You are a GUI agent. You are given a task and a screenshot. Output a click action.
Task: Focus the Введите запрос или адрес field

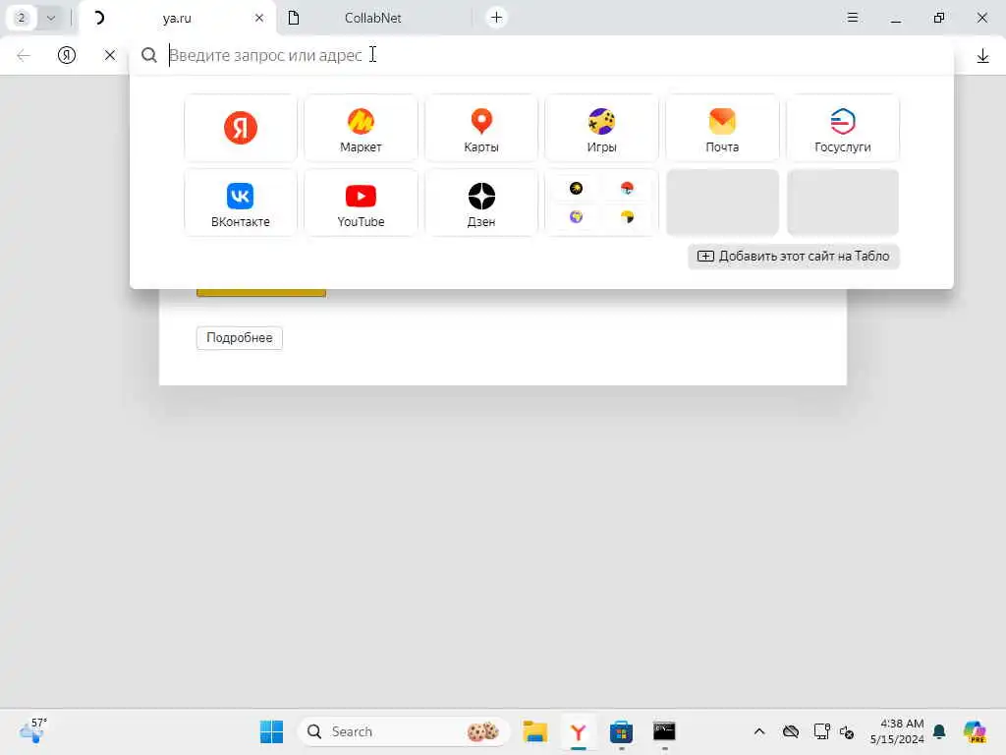pyautogui.click(x=539, y=55)
